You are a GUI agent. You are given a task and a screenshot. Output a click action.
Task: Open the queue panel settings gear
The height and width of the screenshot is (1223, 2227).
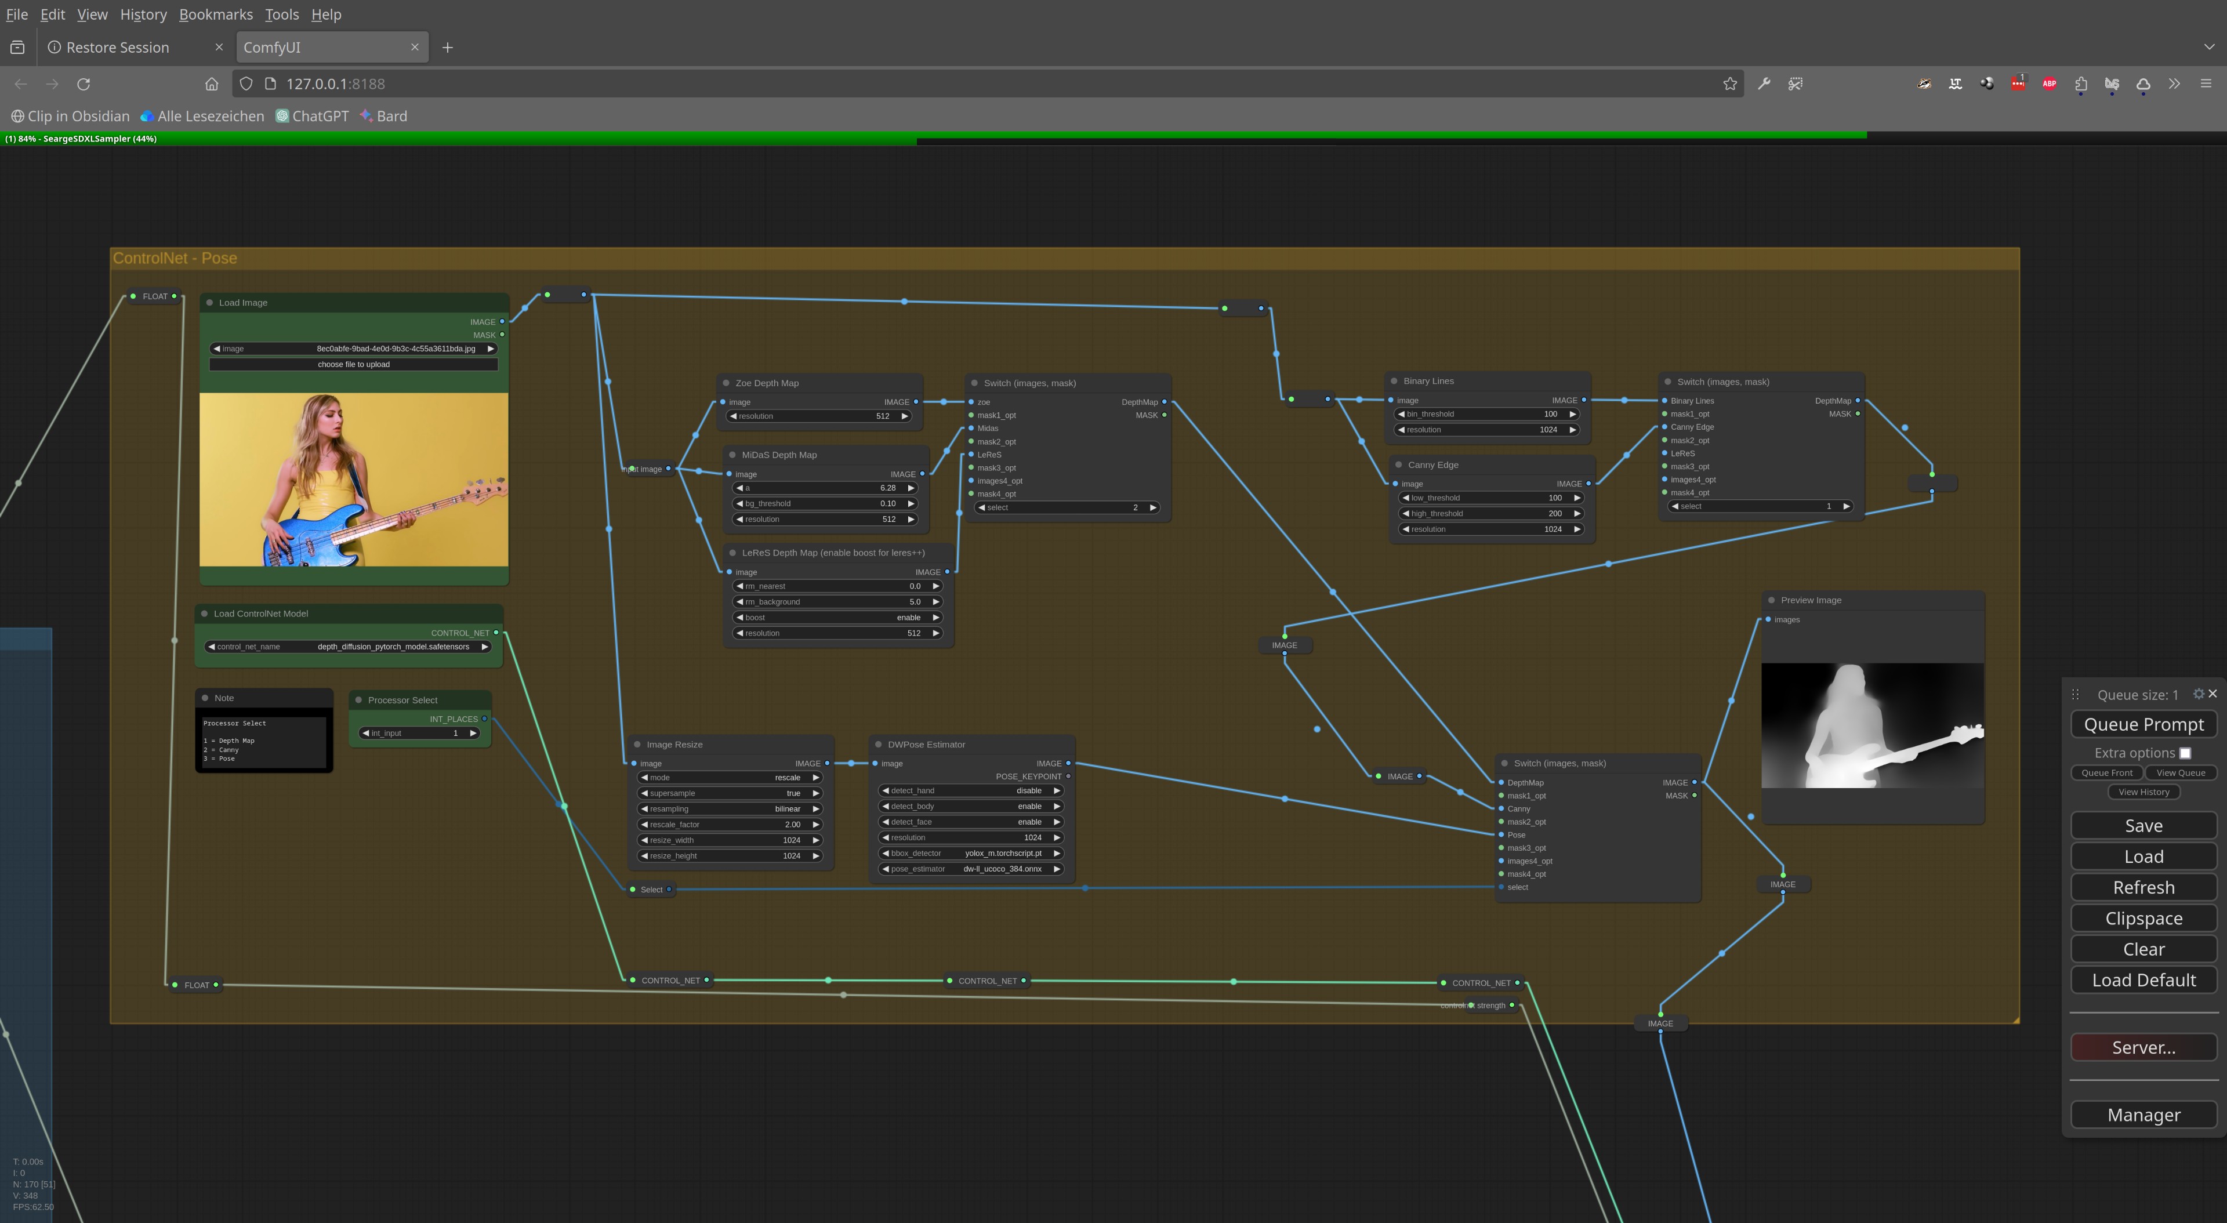[x=2199, y=694]
